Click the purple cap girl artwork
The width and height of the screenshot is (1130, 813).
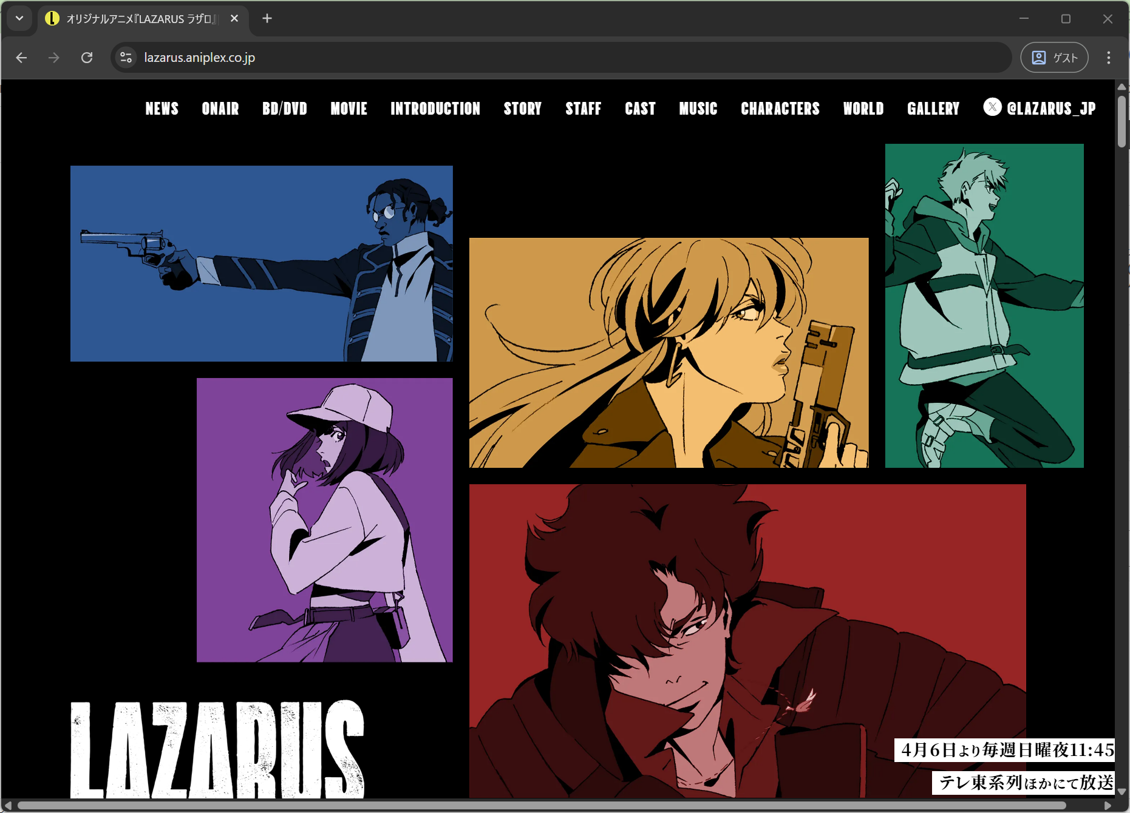click(325, 520)
